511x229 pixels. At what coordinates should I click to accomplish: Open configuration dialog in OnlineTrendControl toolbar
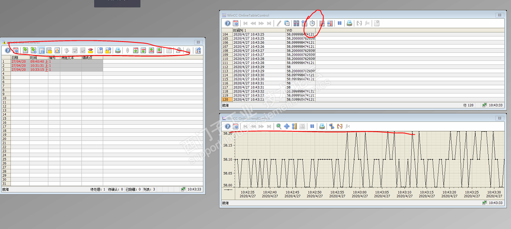click(235, 126)
